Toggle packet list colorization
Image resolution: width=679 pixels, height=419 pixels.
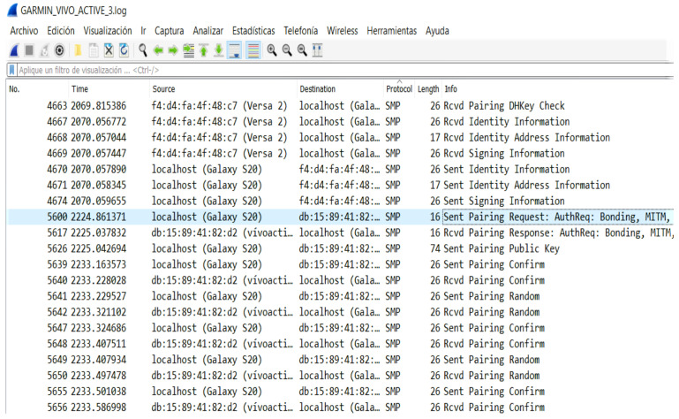(x=253, y=50)
